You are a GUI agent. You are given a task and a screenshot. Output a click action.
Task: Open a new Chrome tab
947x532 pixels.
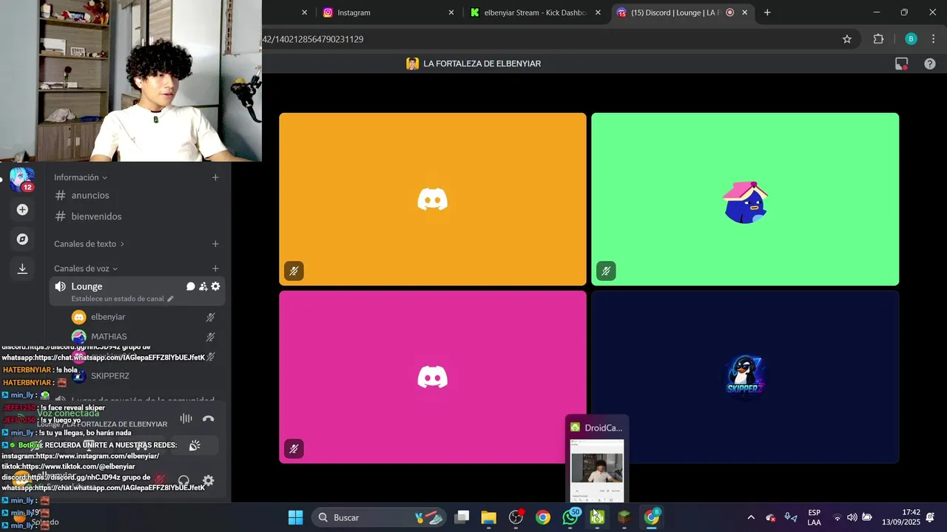click(767, 13)
